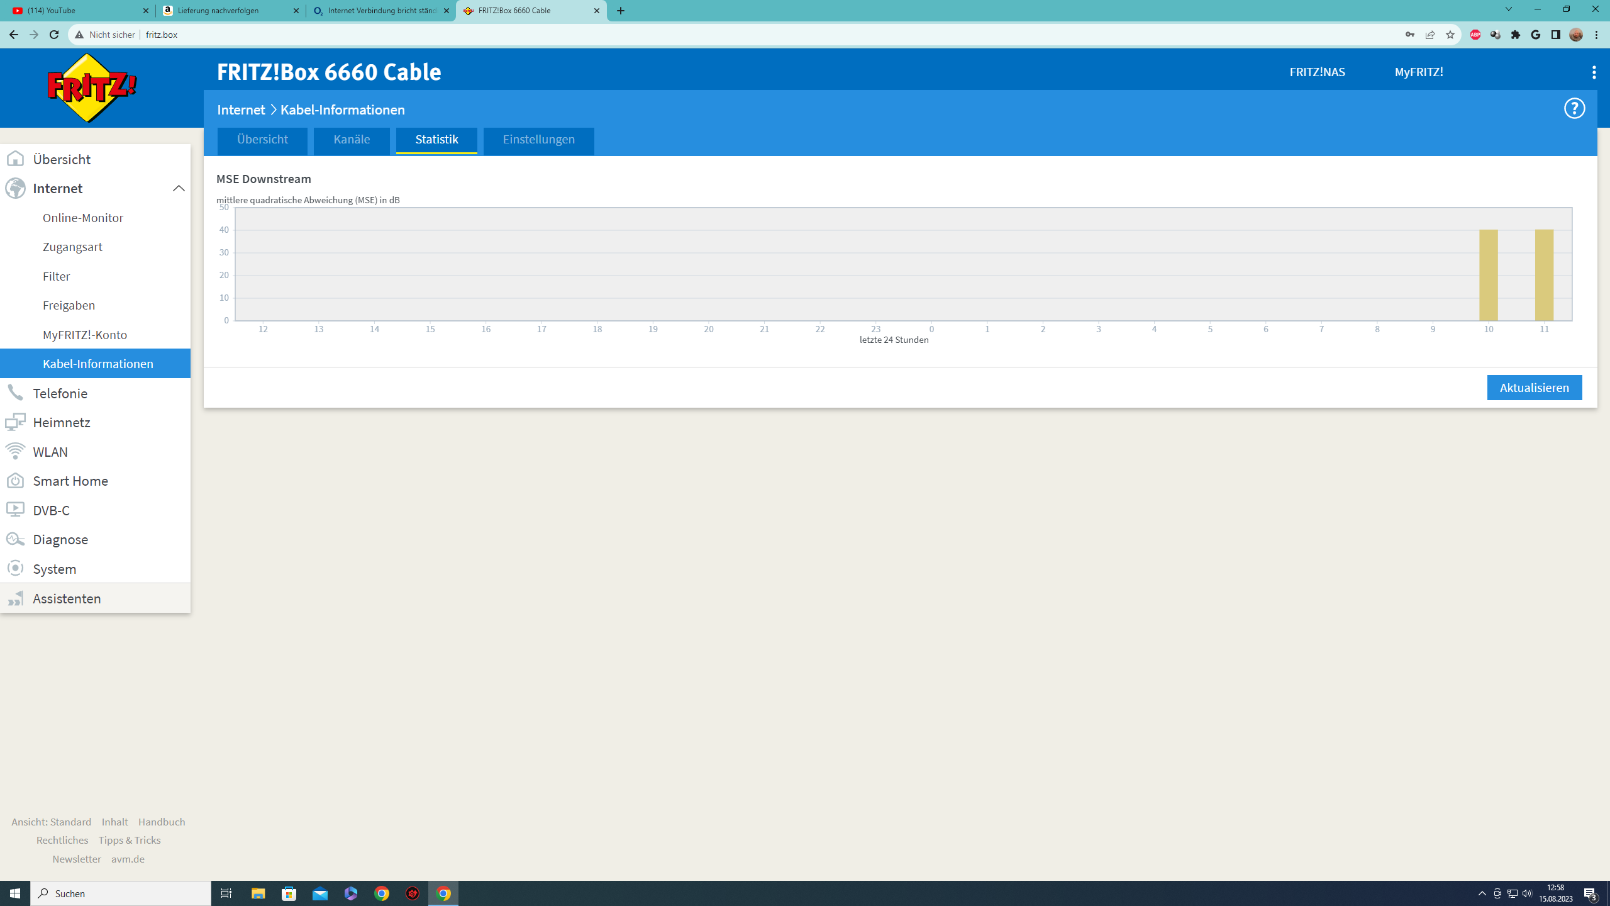
Task: Click the FRITZ! logo
Action: coord(92,88)
